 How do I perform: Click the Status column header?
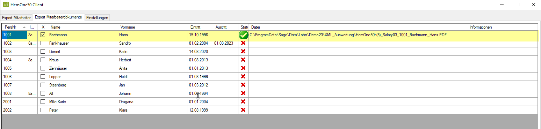tap(243, 27)
